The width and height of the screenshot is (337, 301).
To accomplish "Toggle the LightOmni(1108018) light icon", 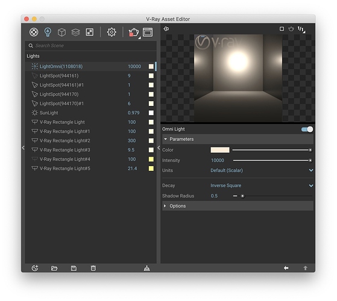I will [x=34, y=66].
